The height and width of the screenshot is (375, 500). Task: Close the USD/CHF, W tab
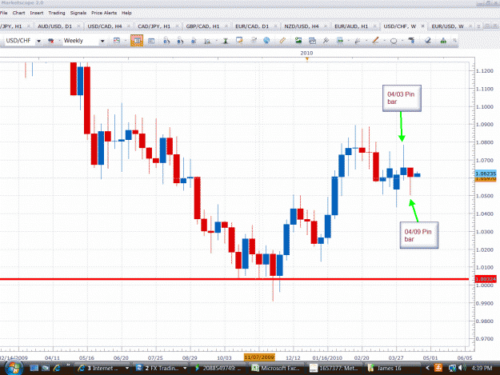click(423, 26)
